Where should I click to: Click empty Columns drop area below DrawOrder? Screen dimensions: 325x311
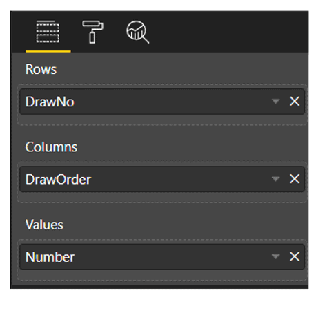162,197
